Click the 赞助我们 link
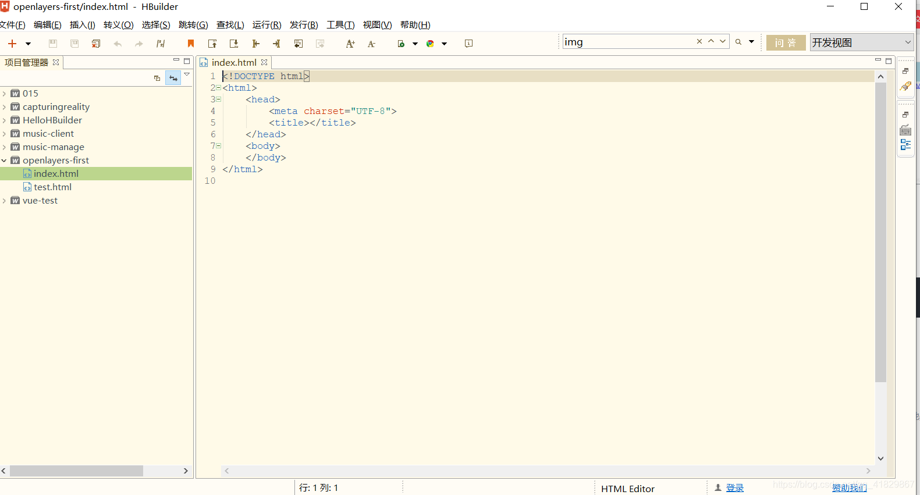The image size is (920, 495). click(850, 488)
